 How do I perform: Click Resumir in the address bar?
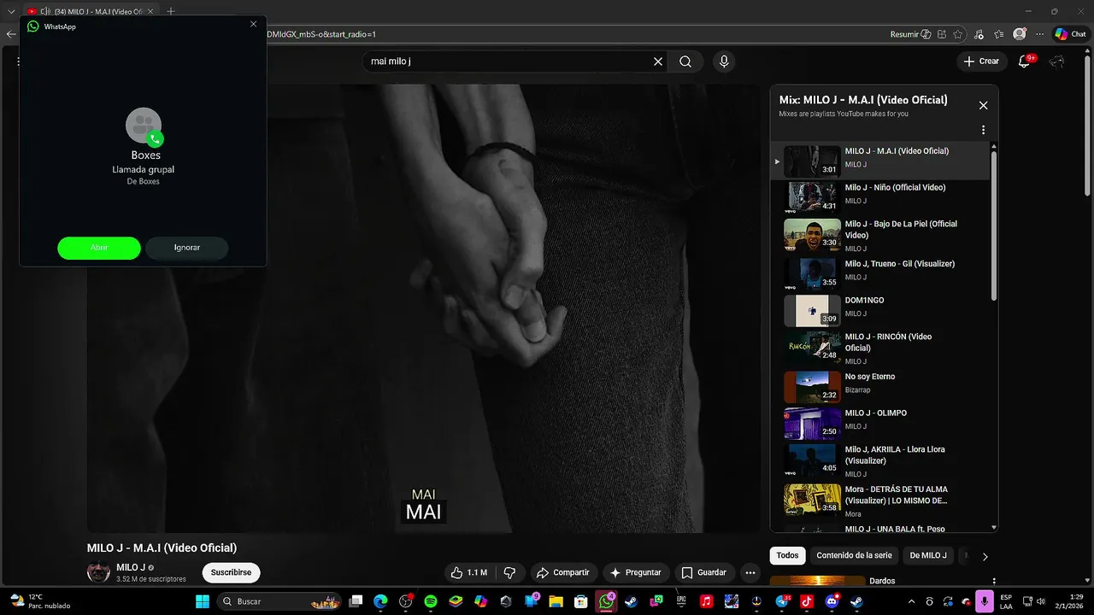(910, 34)
